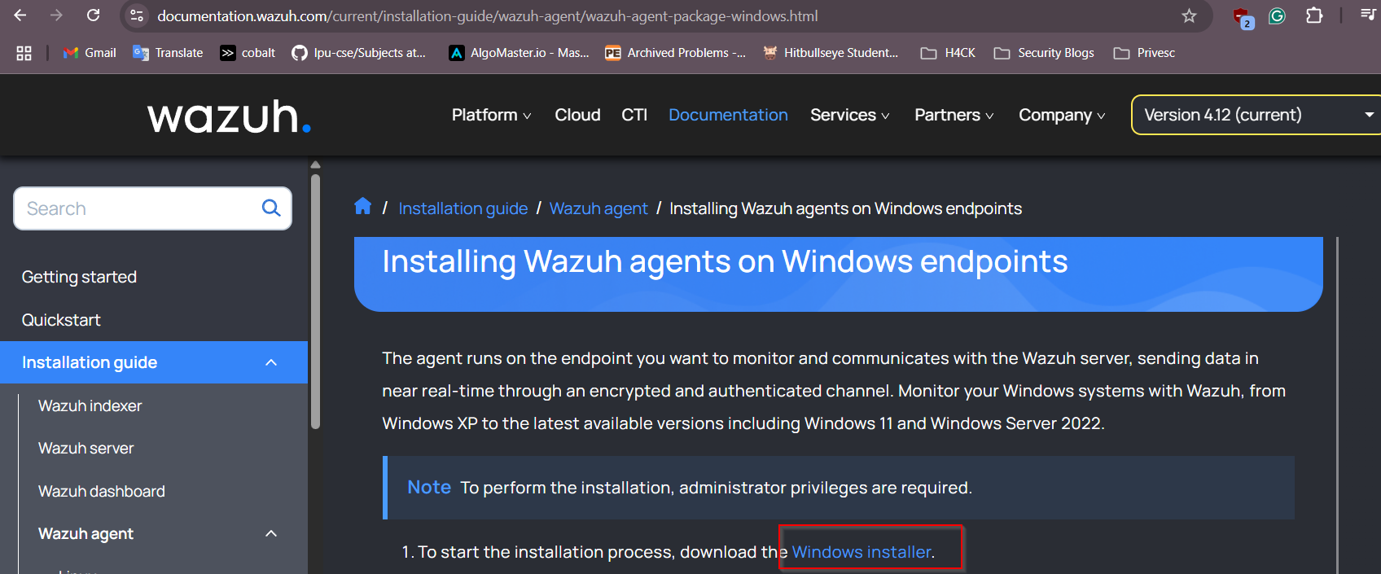Open the Cloud menu item

pos(577,115)
